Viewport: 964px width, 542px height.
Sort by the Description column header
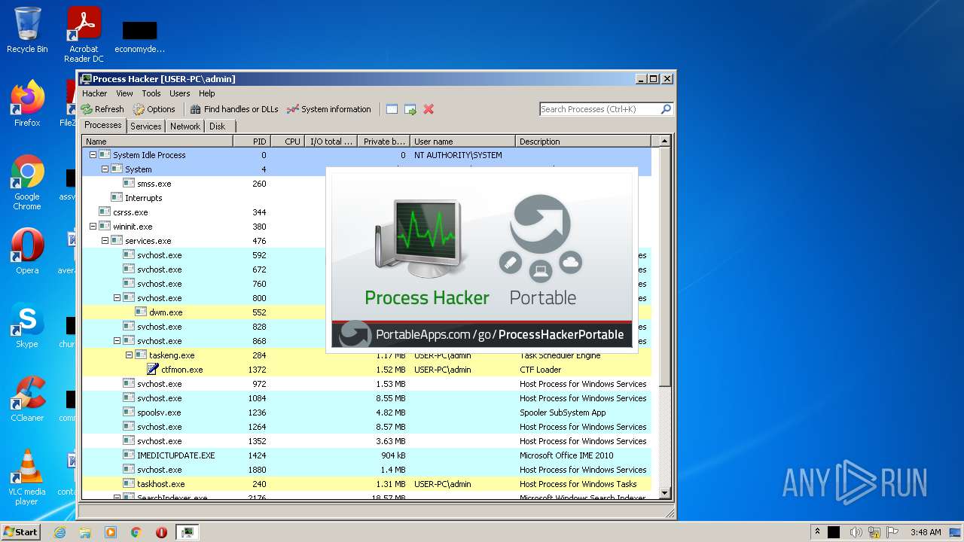583,142
